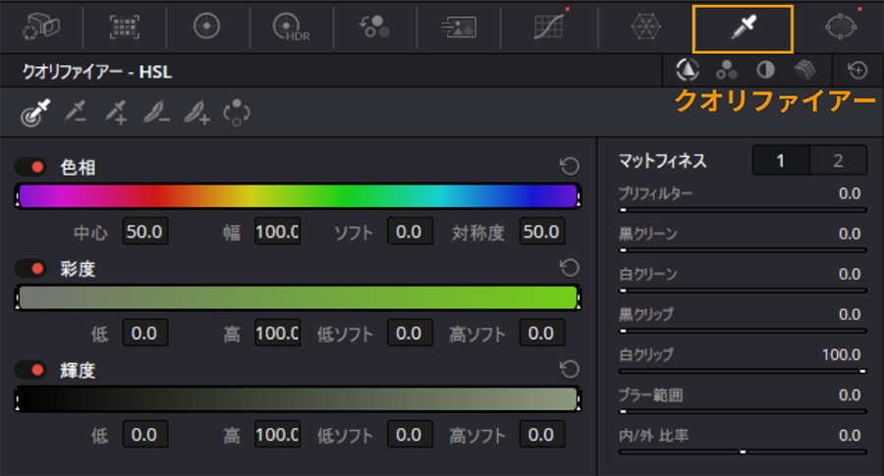Image resolution: width=884 pixels, height=476 pixels.
Task: Reset the 色相 hue range
Action: pos(569,166)
